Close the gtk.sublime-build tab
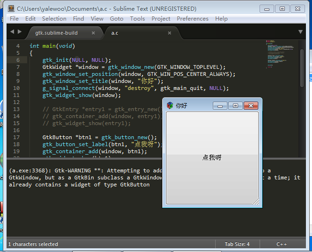 coord(93,33)
